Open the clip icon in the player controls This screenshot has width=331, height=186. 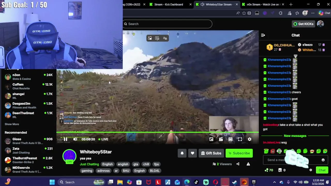click(x=221, y=139)
